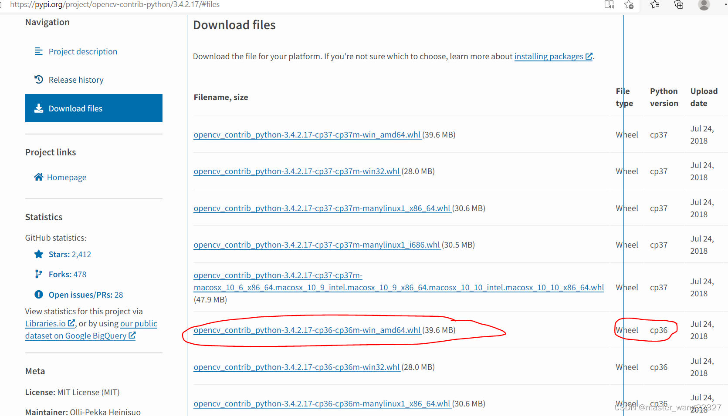Click the Upload date column header
This screenshot has width=728, height=416.
pyautogui.click(x=704, y=97)
